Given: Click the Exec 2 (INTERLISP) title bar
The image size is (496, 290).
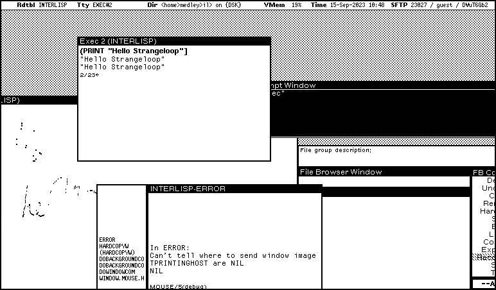Looking at the screenshot, I should pyautogui.click(x=173, y=41).
